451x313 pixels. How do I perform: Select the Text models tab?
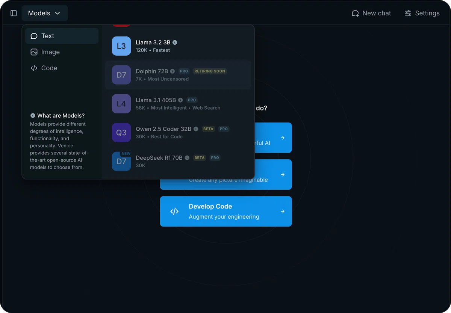click(x=62, y=36)
